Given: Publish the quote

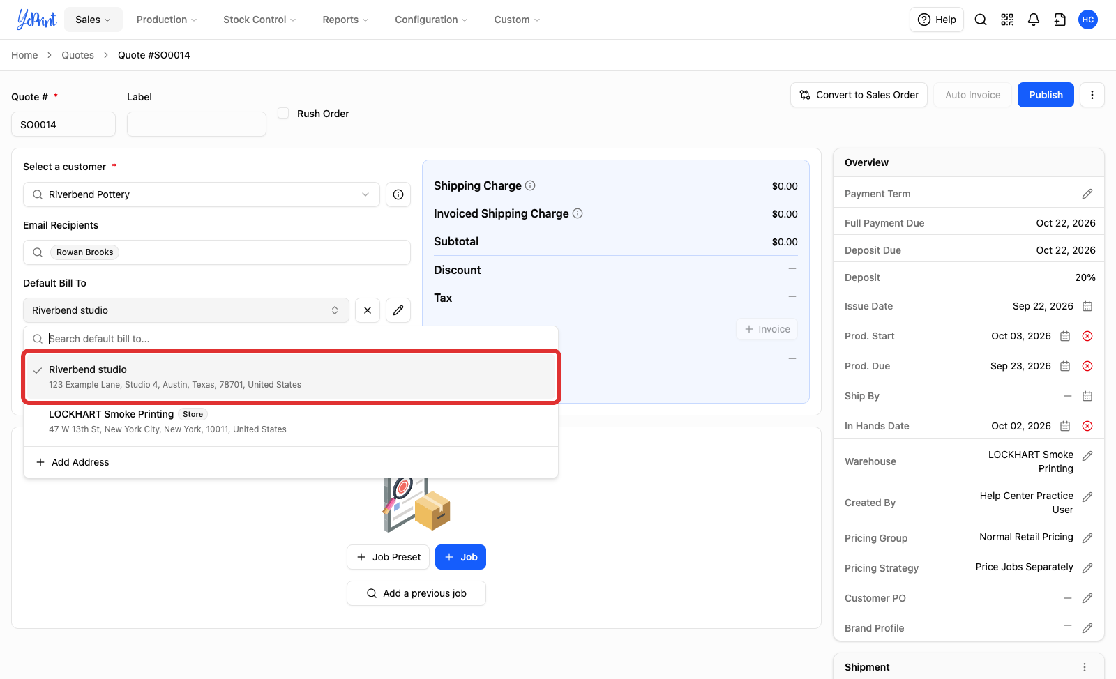Looking at the screenshot, I should [x=1046, y=95].
